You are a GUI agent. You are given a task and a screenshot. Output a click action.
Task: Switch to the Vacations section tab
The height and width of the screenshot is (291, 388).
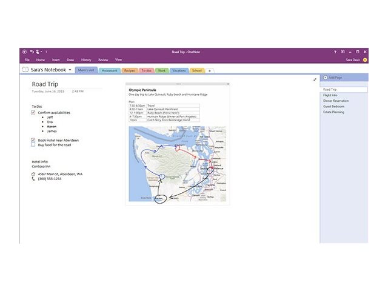[179, 70]
